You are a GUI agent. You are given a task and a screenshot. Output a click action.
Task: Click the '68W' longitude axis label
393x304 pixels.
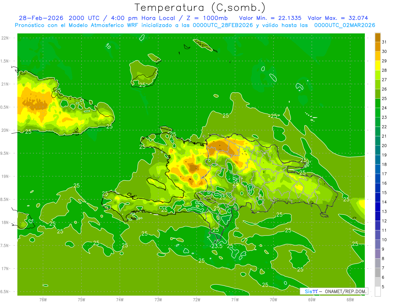point(350,299)
